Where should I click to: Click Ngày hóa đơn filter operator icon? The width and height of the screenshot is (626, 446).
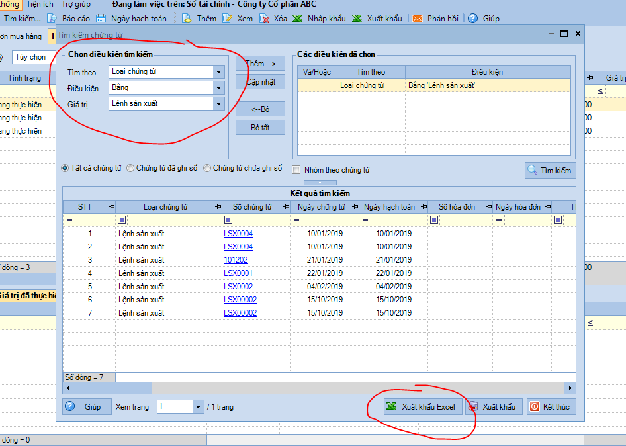[499, 220]
